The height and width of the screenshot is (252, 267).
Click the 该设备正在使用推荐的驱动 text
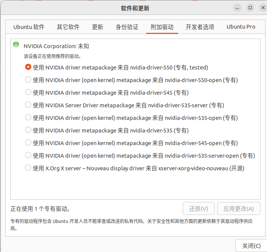point(52,56)
